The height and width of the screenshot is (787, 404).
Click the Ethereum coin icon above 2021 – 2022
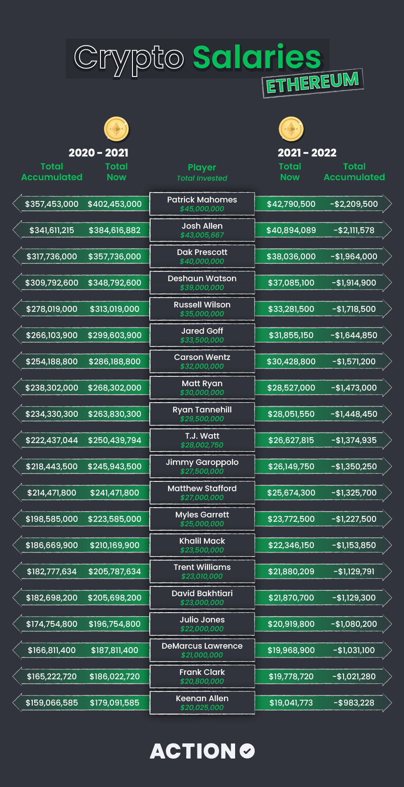[291, 129]
